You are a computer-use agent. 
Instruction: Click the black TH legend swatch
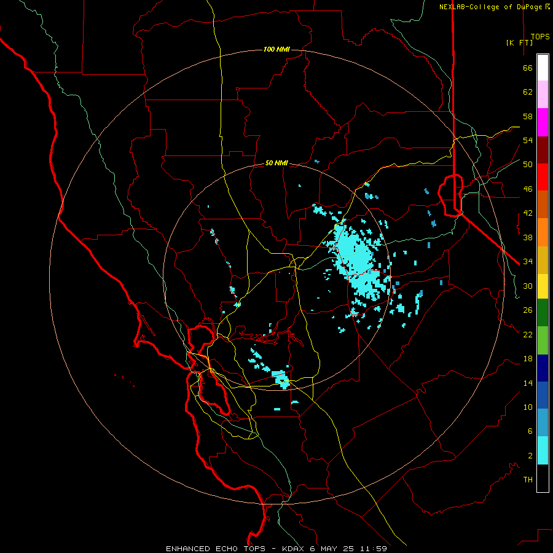(x=543, y=478)
